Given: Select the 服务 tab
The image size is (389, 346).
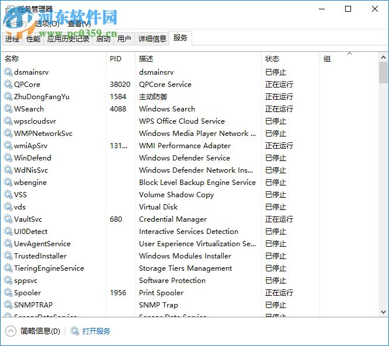Looking at the screenshot, I should (x=180, y=38).
